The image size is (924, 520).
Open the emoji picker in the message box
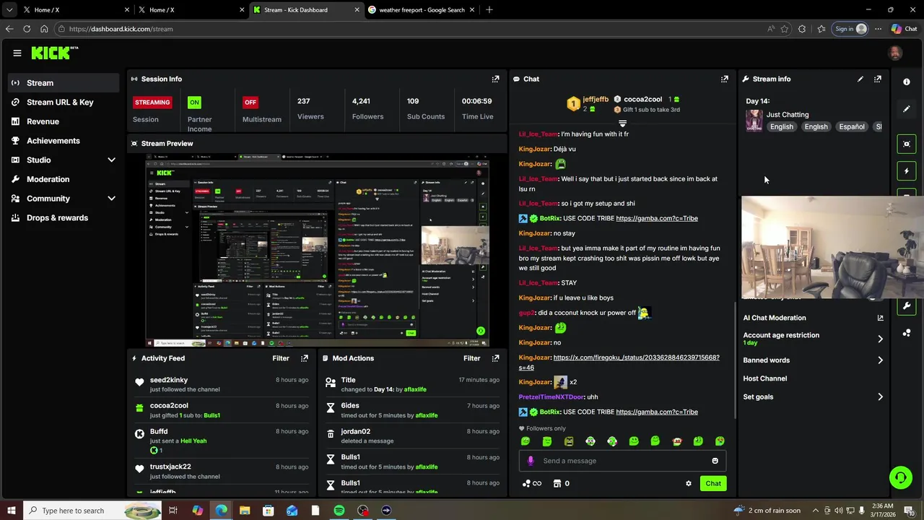tap(715, 461)
